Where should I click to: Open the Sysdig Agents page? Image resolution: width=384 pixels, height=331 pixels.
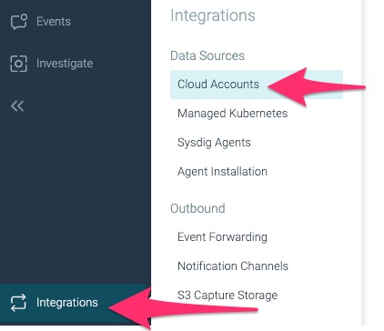pyautogui.click(x=214, y=143)
